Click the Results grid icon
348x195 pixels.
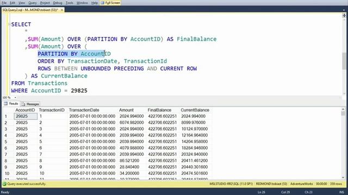[x=6, y=103]
